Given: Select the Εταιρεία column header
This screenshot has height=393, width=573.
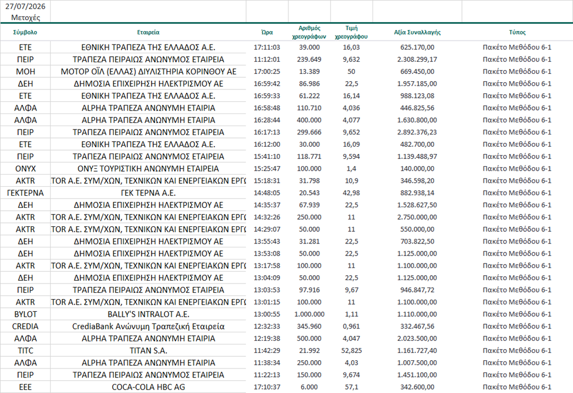Looking at the screenshot, I should 148,32.
